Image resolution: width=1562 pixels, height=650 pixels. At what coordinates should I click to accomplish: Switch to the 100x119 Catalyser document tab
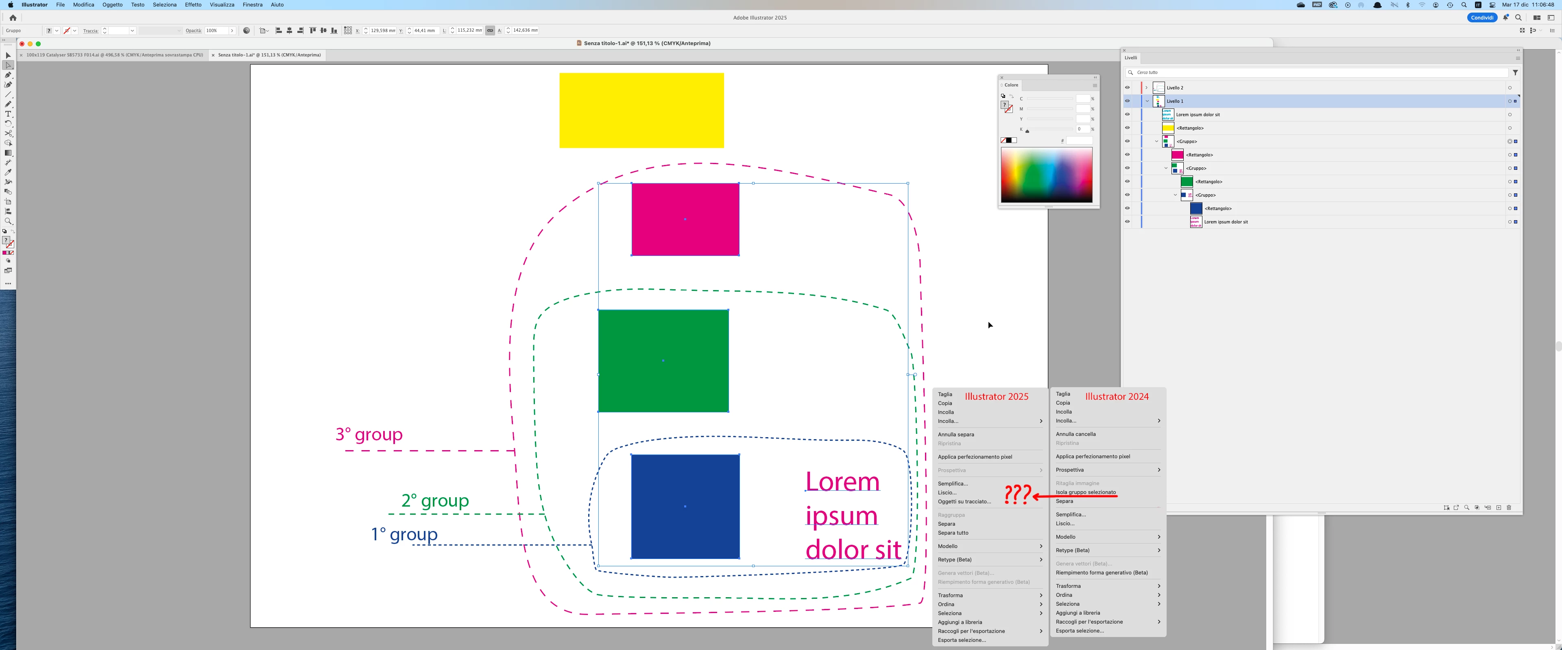coord(114,55)
